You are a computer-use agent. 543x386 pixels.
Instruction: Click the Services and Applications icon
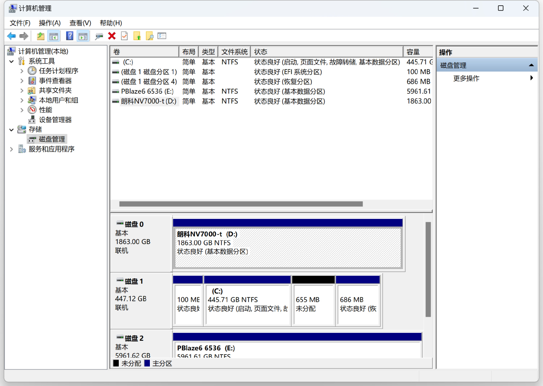pyautogui.click(x=22, y=149)
